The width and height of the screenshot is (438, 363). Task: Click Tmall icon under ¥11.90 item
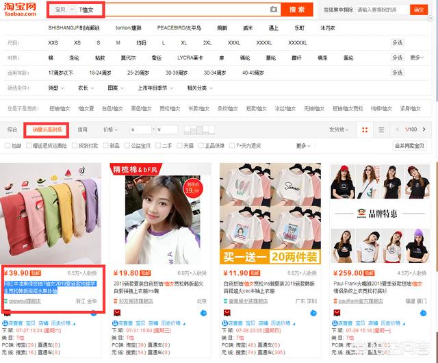(x=227, y=312)
